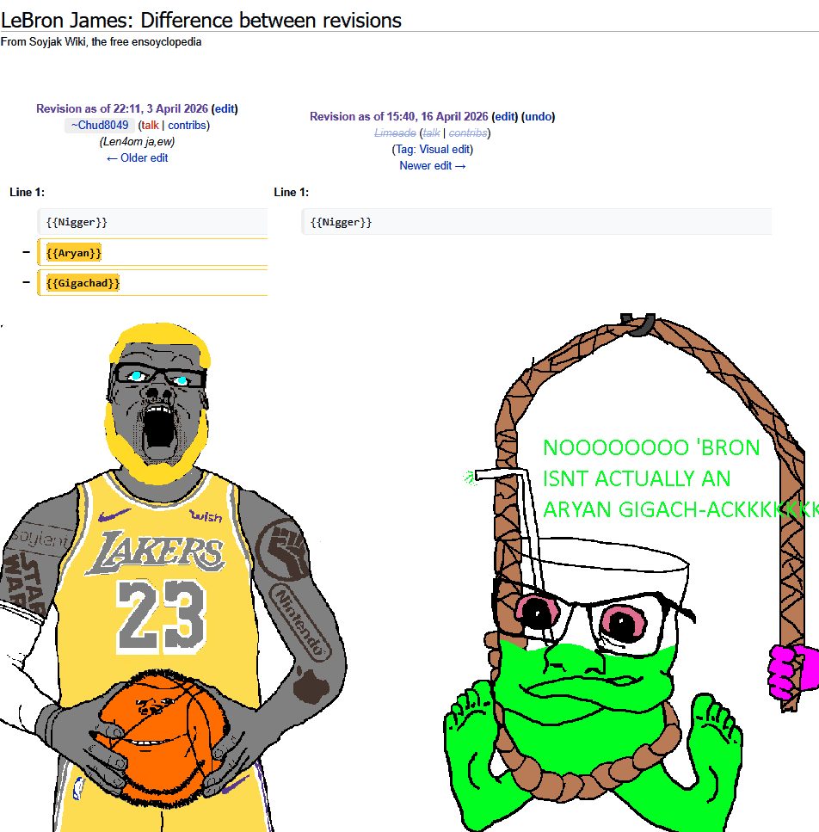Click the left Line 1: header
The height and width of the screenshot is (832, 819).
point(27,193)
